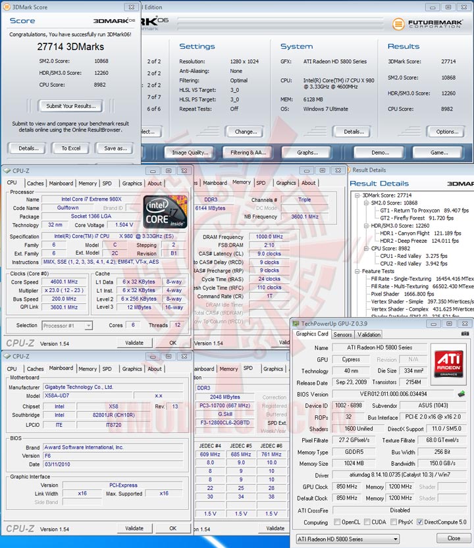The image size is (474, 548).
Task: Toggle the DirectCompute 5.0 checkbox
Action: click(420, 522)
